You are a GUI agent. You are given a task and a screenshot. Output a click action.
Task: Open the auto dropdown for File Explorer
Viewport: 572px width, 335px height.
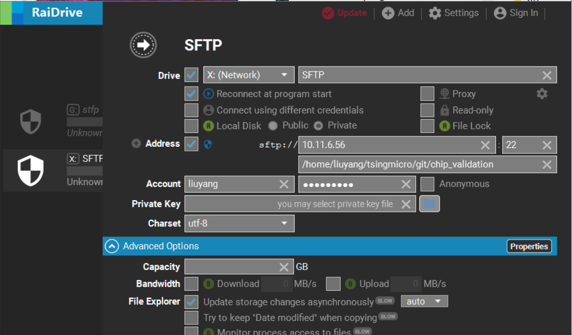tap(424, 301)
